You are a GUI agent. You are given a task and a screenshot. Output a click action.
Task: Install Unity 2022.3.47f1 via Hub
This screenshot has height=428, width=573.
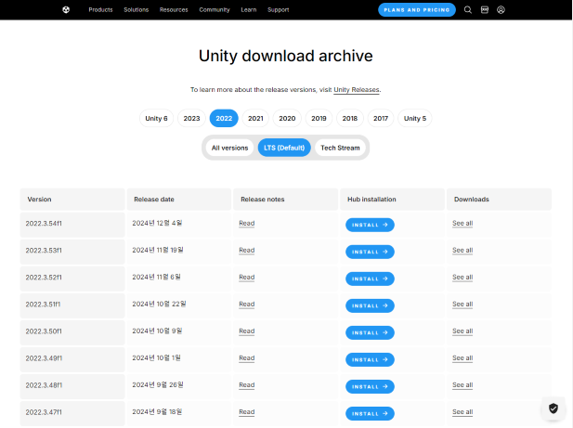tap(370, 414)
